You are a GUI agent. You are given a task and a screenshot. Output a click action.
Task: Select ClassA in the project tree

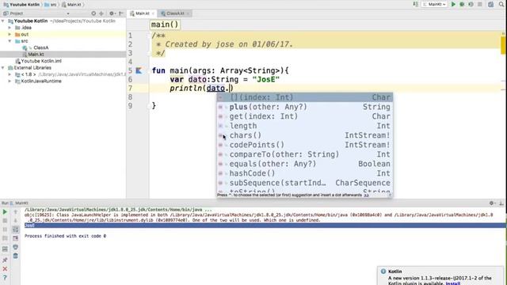(40, 47)
